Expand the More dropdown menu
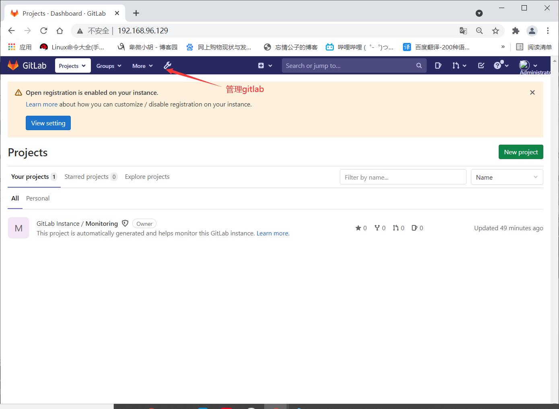 pyautogui.click(x=142, y=65)
